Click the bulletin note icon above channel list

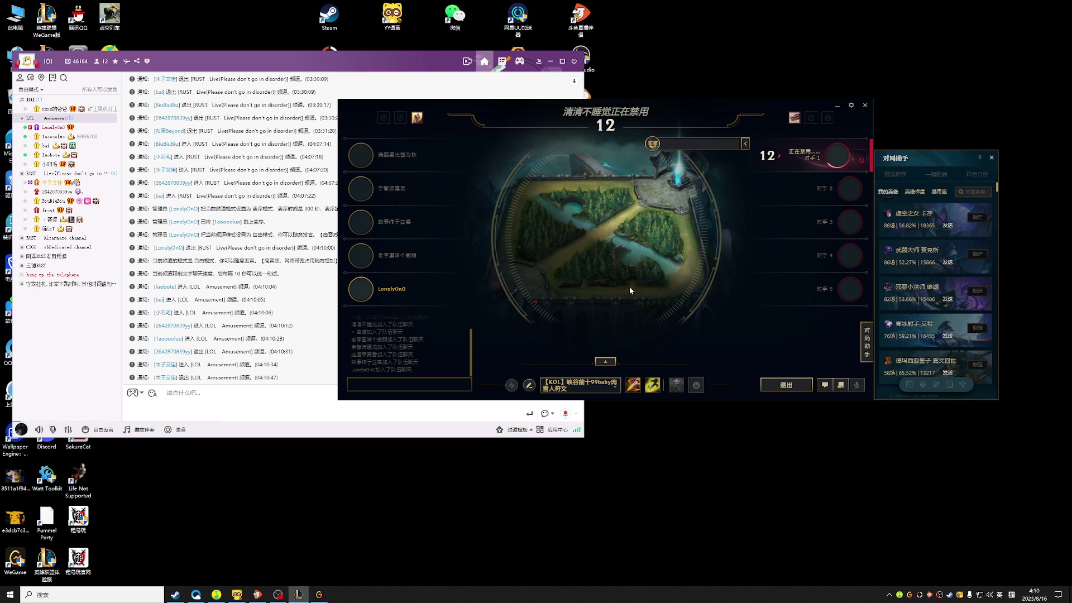[x=52, y=78]
